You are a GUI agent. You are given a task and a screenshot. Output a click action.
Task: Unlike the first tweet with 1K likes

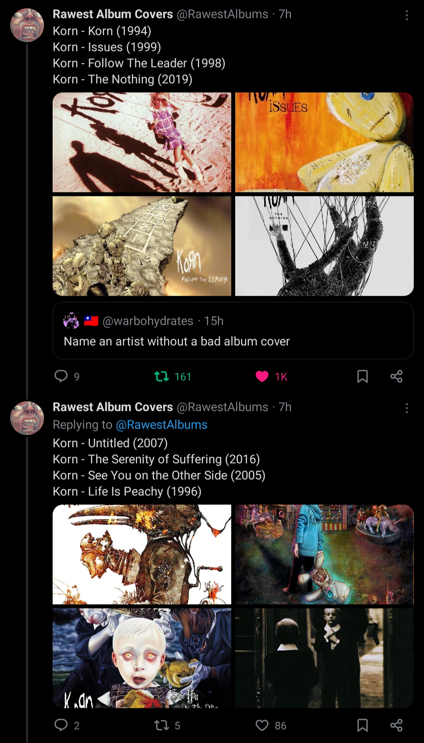tap(262, 376)
